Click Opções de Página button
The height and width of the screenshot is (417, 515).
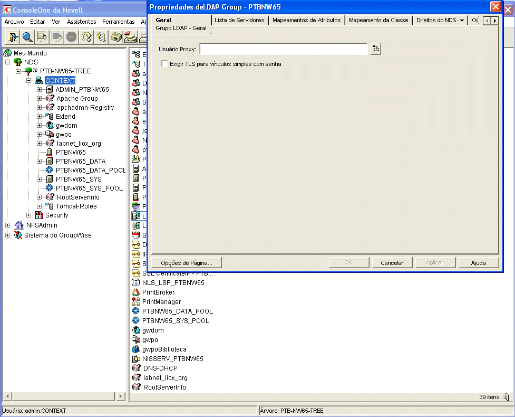[187, 263]
